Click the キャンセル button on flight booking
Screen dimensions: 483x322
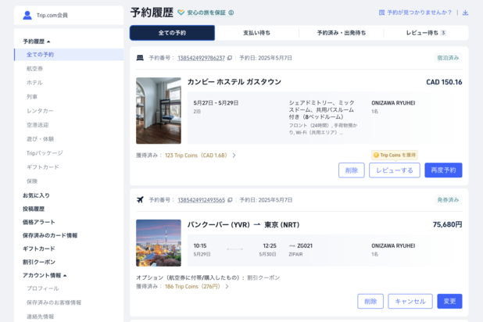(x=410, y=301)
